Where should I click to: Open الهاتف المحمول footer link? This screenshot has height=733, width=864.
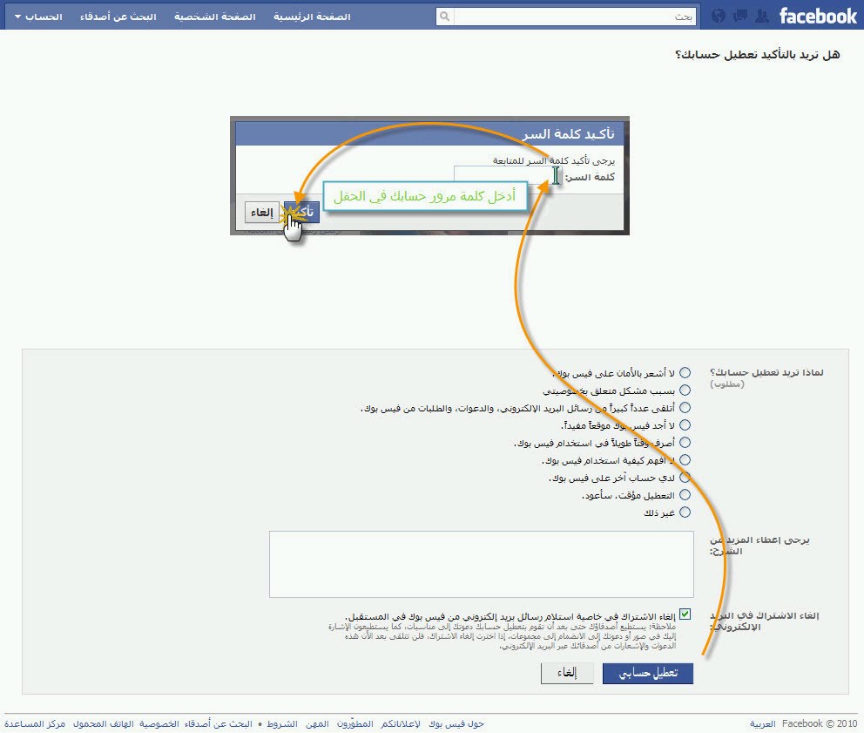[104, 723]
